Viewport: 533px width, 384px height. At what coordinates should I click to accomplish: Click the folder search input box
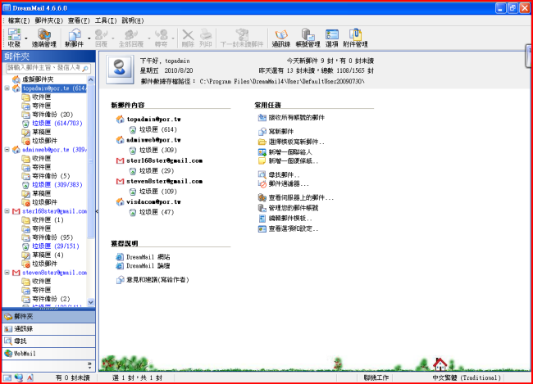click(48, 68)
